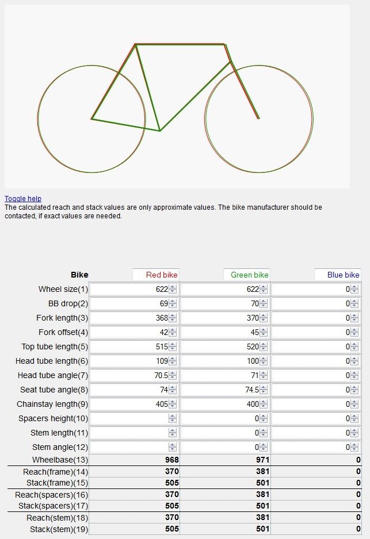
Task: Click the Toggle help link
Action: click(x=23, y=199)
